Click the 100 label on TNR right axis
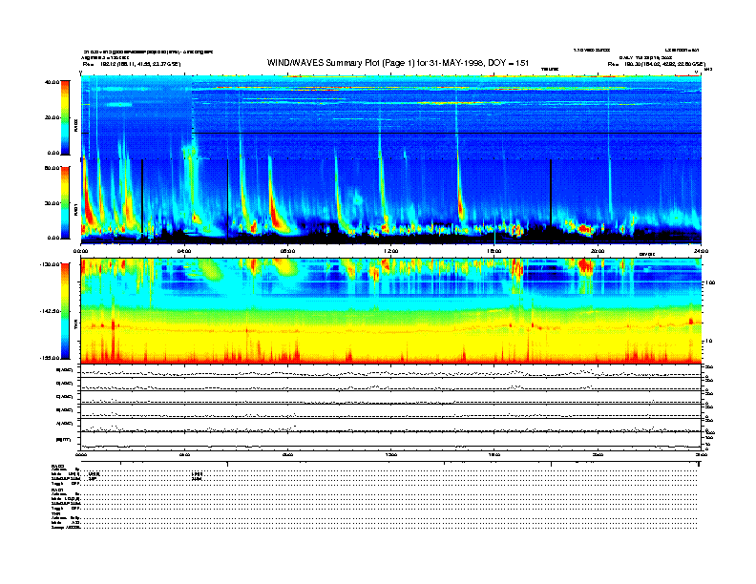The width and height of the screenshot is (756, 584). click(710, 282)
